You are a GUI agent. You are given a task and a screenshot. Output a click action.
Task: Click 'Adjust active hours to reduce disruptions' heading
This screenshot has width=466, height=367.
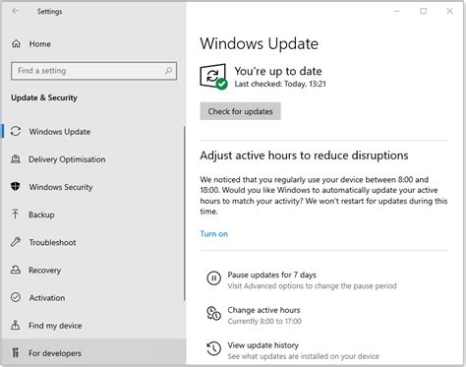(x=304, y=155)
